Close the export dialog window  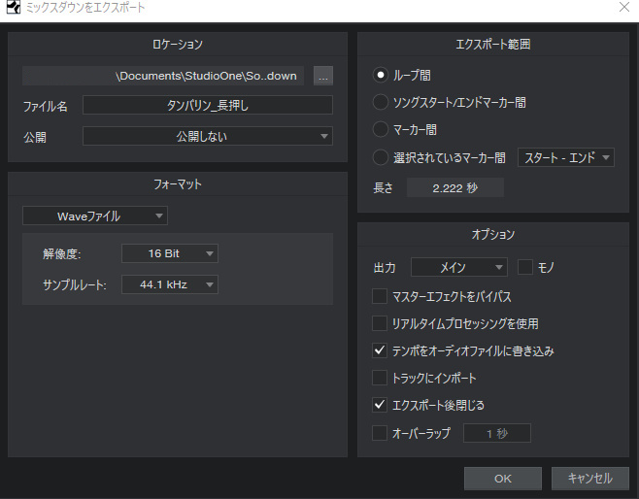[623, 8]
